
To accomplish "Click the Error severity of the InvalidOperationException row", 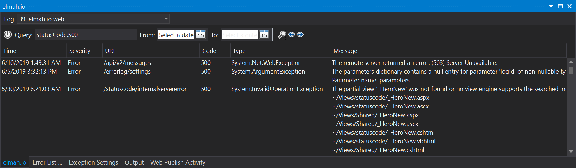I will [x=74, y=89].
